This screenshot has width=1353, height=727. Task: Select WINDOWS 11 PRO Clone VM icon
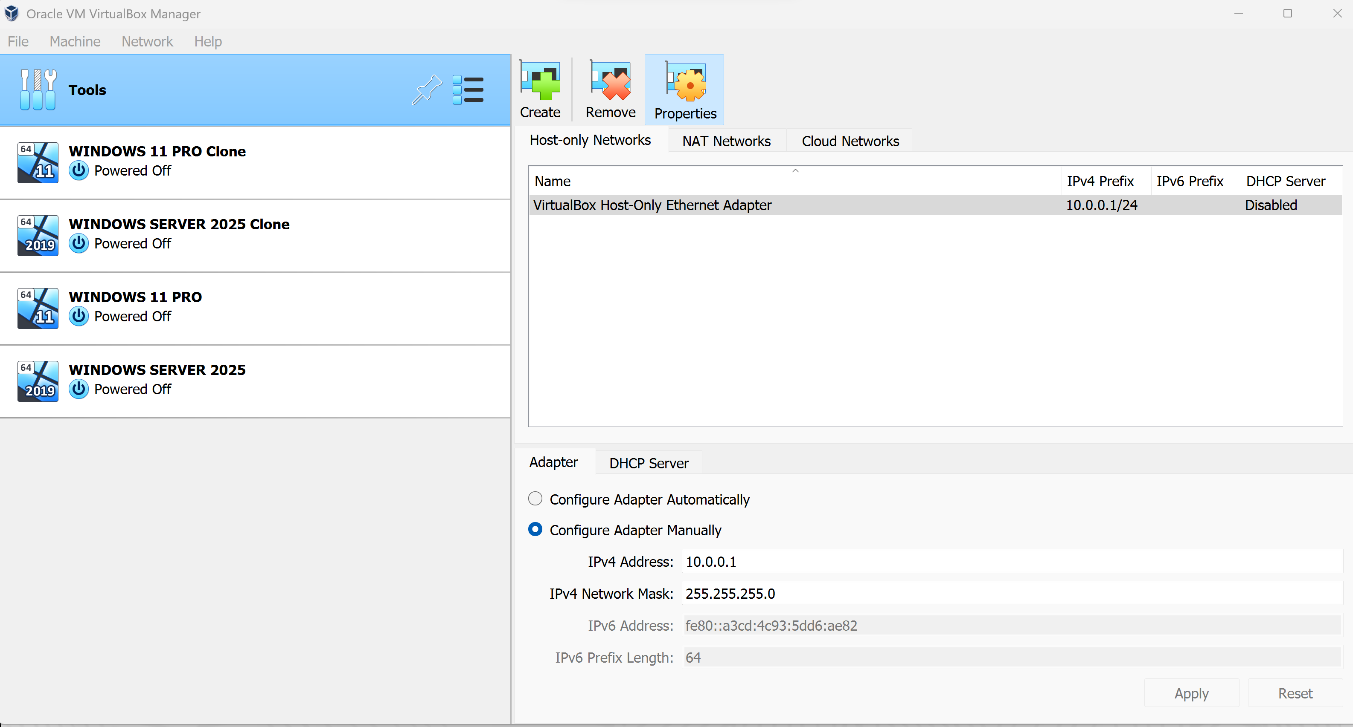point(38,162)
